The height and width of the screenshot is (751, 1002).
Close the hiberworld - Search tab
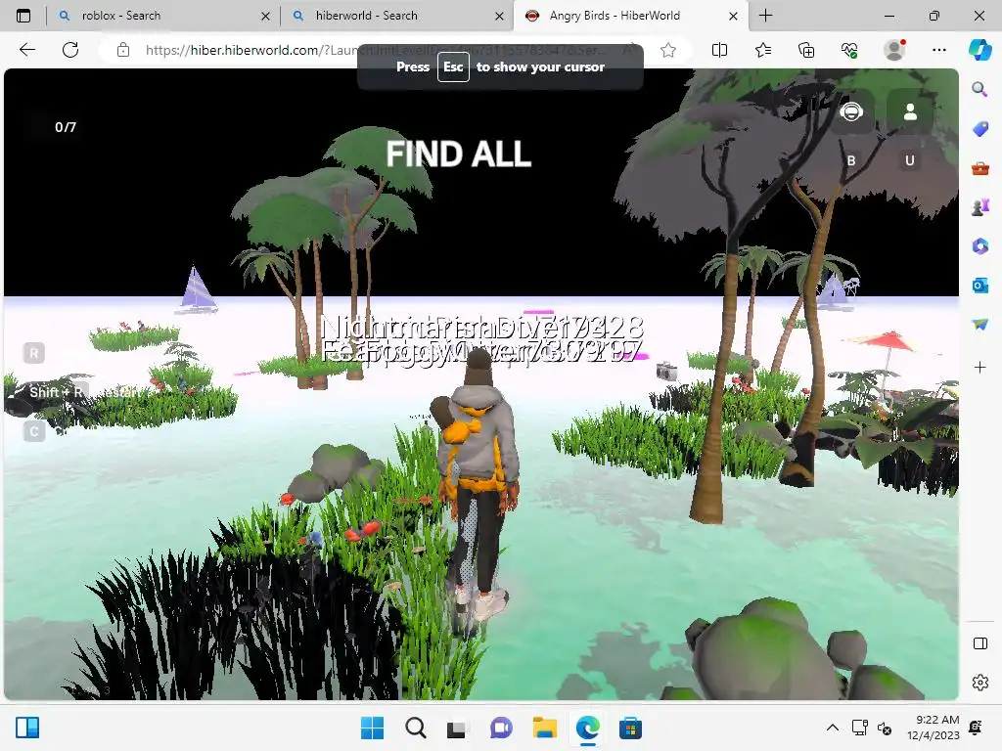point(500,16)
